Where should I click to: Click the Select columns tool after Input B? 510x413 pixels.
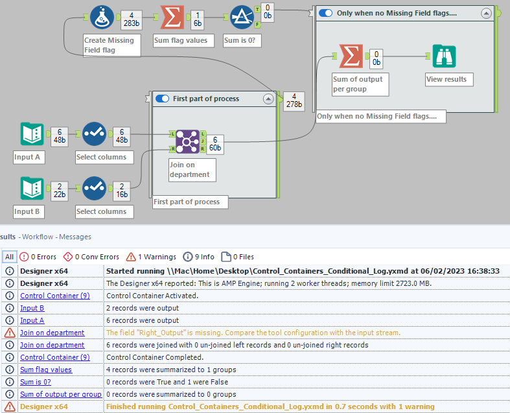tap(94, 189)
